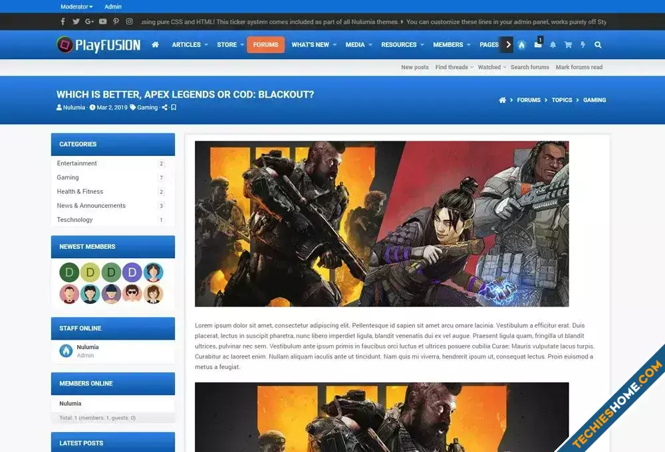
Task: Open the Watched dropdown
Action: click(x=492, y=67)
